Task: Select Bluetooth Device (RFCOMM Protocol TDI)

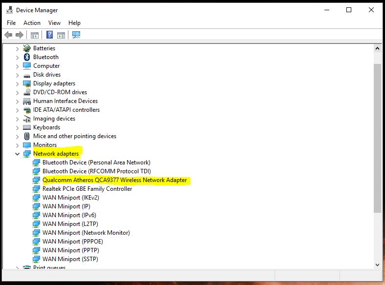Action: pyautogui.click(x=97, y=171)
